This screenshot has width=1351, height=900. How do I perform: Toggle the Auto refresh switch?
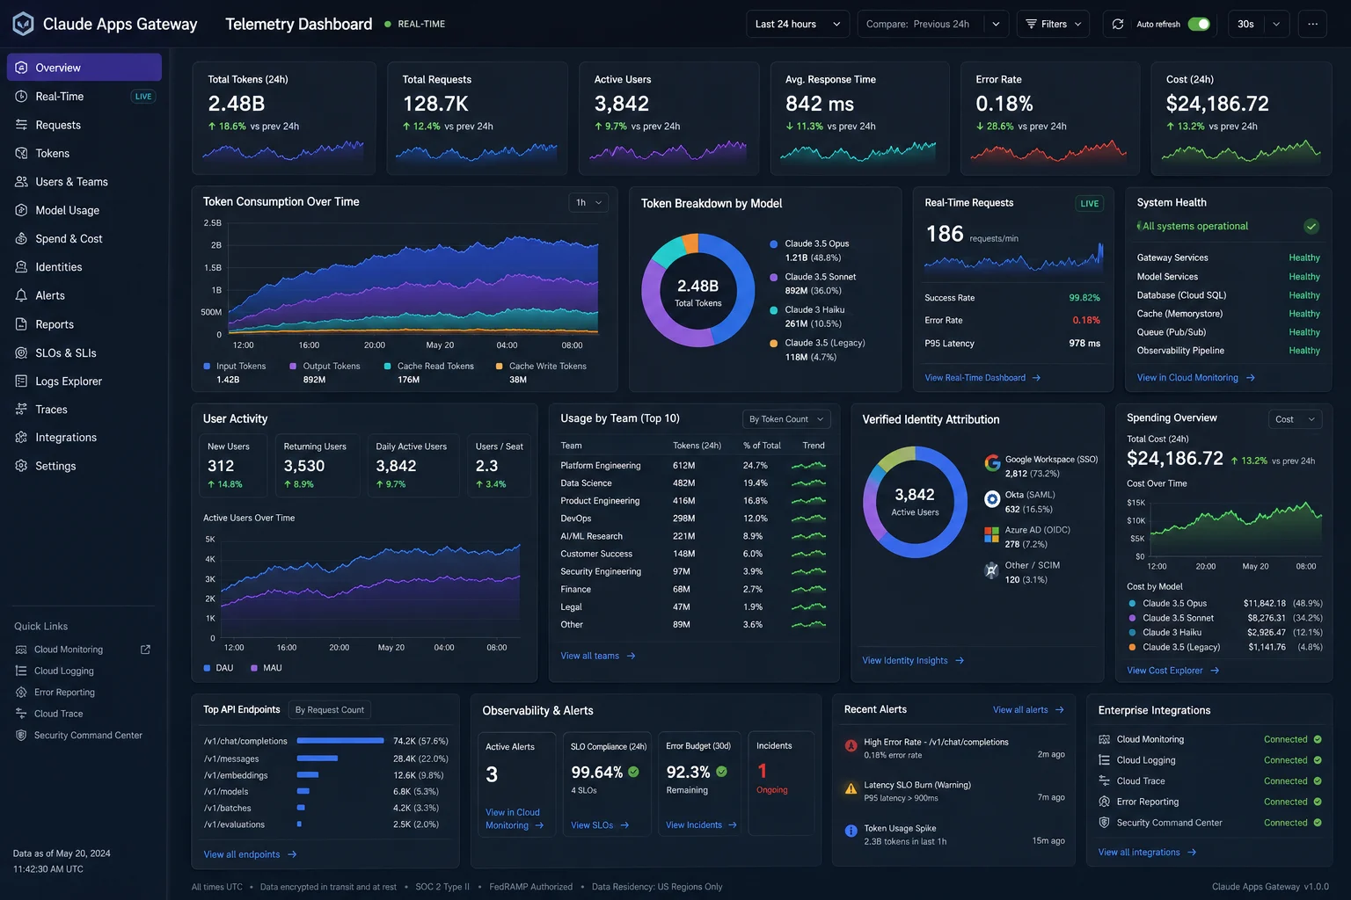tap(1199, 24)
